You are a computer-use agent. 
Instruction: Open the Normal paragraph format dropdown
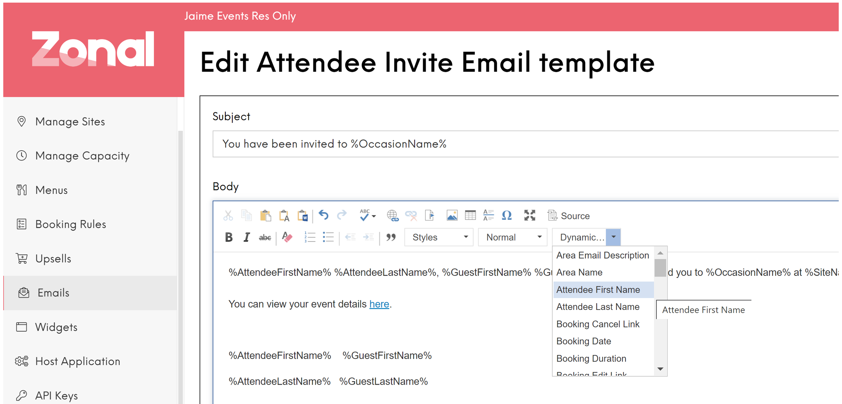(513, 237)
